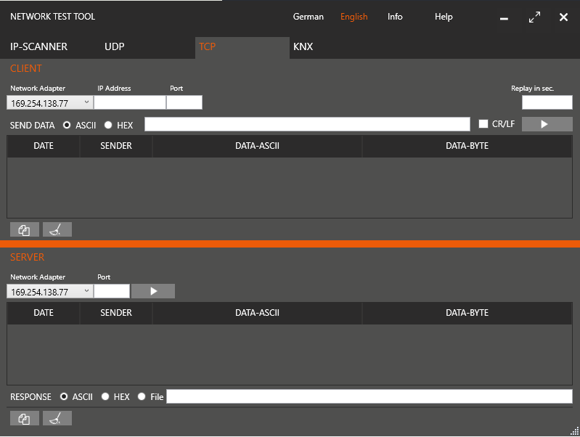
Task: Start the TCP server with play button
Action: 153,291
